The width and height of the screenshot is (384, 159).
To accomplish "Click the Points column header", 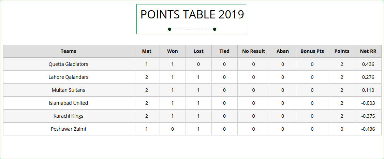I will [x=342, y=51].
